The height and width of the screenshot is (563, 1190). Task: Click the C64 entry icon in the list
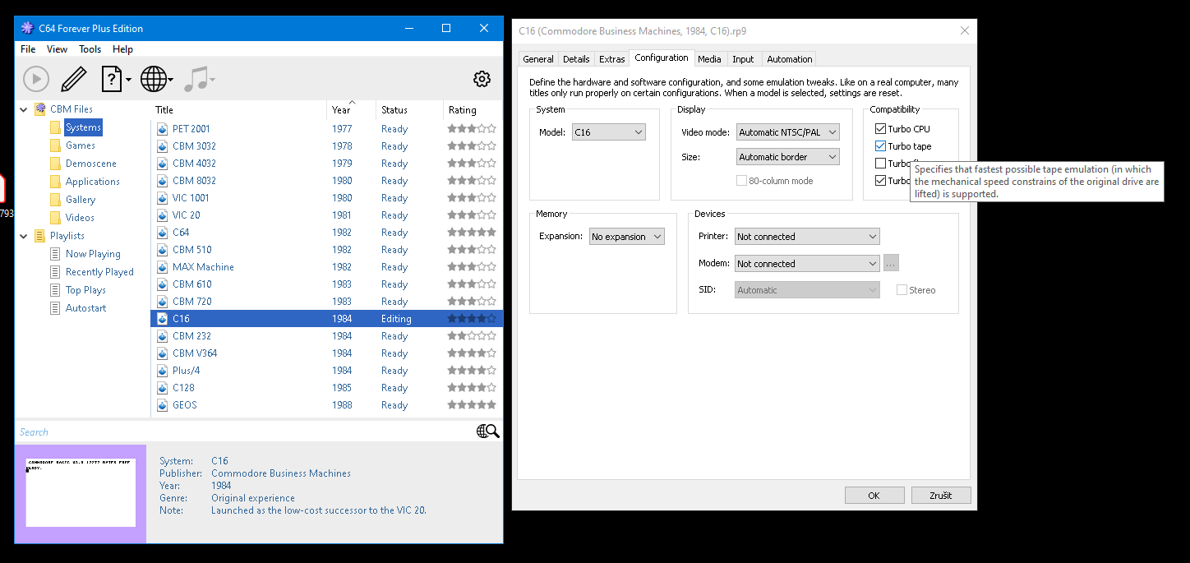click(x=163, y=233)
